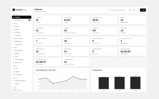The image size is (159, 99).
Task: Click the Classroom Spend $1,780.79 card
Action: 48,62
